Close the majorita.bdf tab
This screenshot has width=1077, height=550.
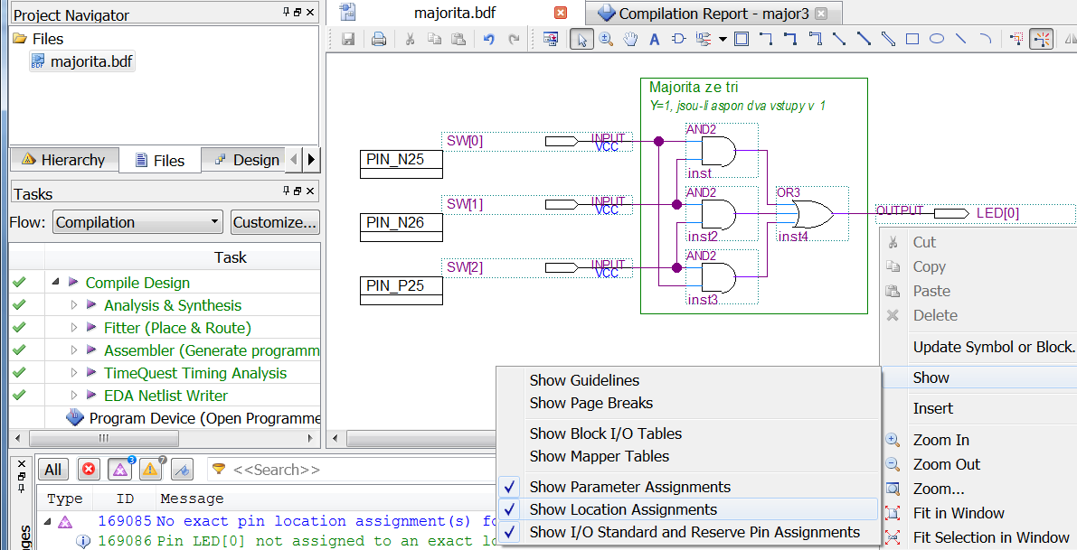pyautogui.click(x=561, y=13)
